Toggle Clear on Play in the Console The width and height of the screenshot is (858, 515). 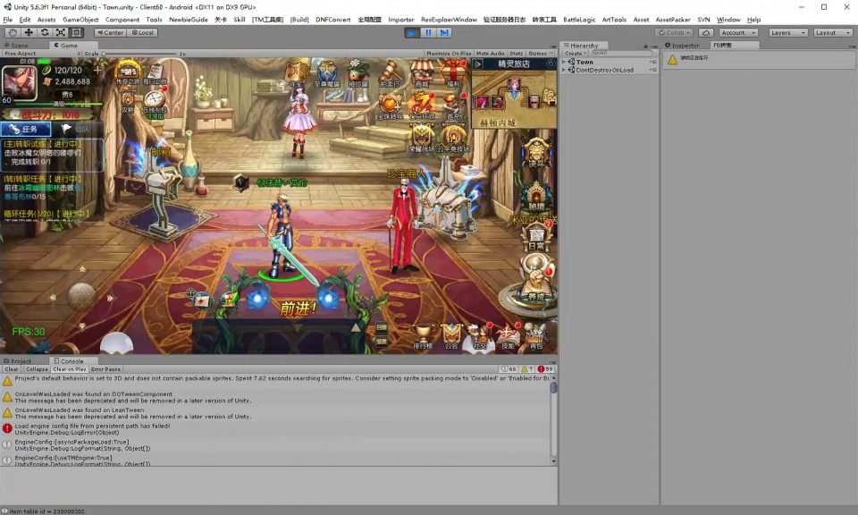click(69, 368)
